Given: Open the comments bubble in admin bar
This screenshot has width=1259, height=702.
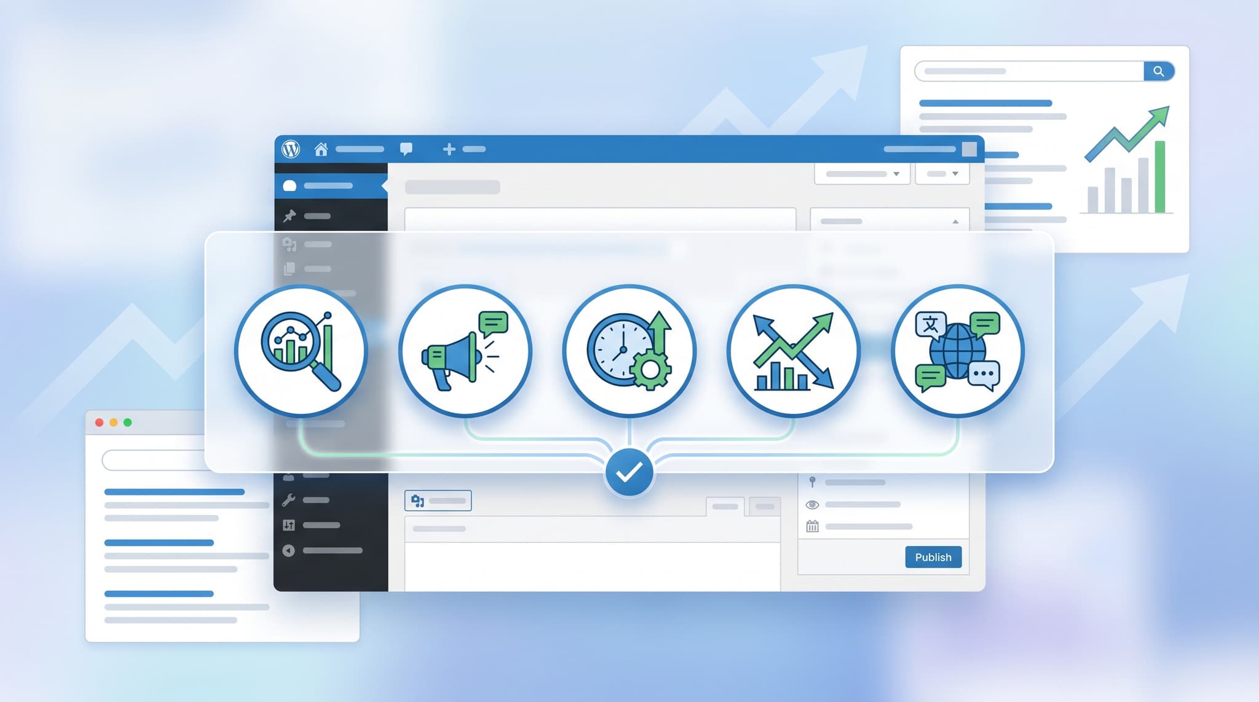Looking at the screenshot, I should 406,149.
